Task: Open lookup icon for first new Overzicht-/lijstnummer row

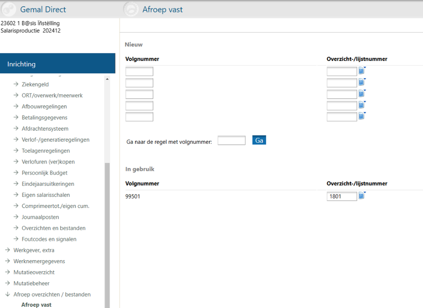Action: point(362,71)
